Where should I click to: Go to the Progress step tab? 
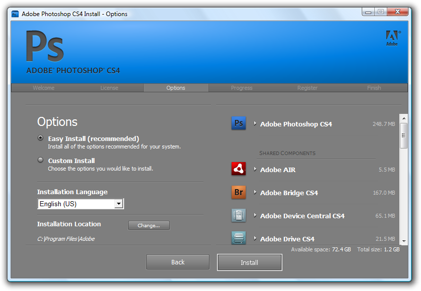coord(242,88)
